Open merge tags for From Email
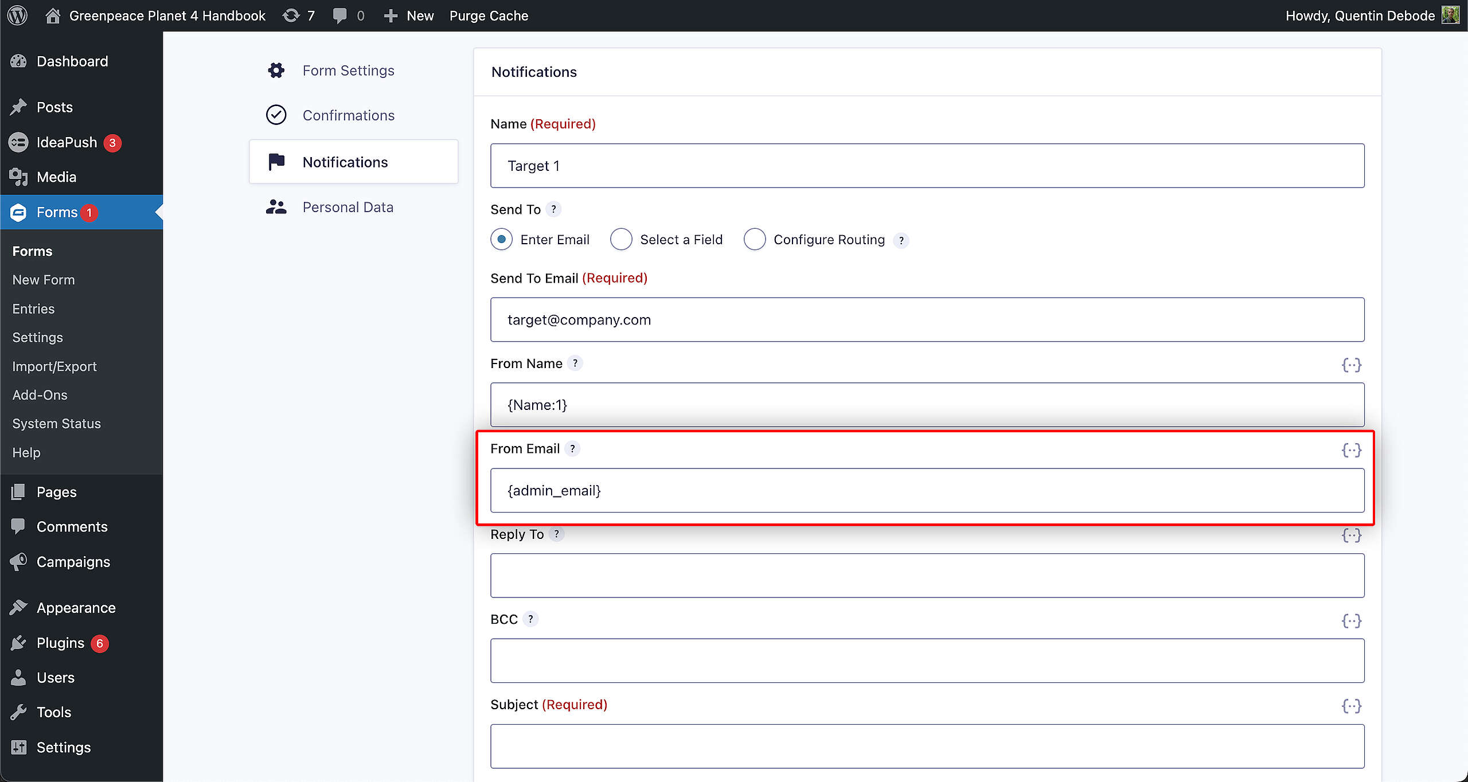The height and width of the screenshot is (782, 1468). [1352, 450]
